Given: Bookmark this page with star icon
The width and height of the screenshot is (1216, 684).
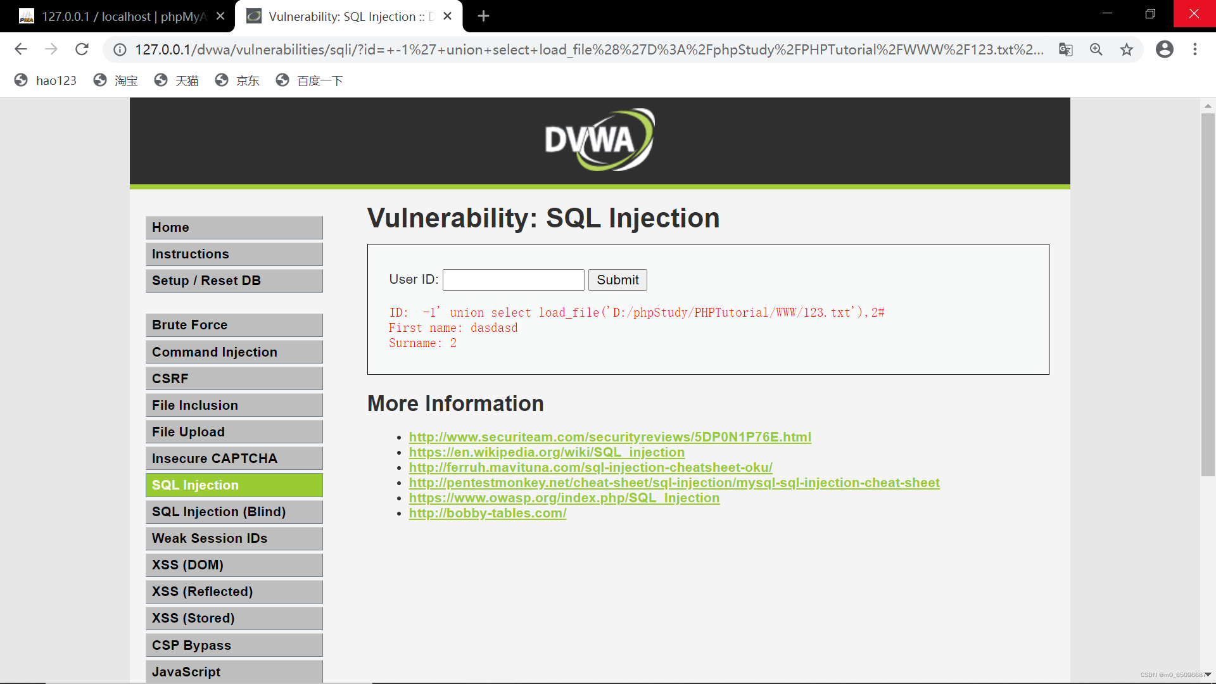Looking at the screenshot, I should pyautogui.click(x=1127, y=49).
